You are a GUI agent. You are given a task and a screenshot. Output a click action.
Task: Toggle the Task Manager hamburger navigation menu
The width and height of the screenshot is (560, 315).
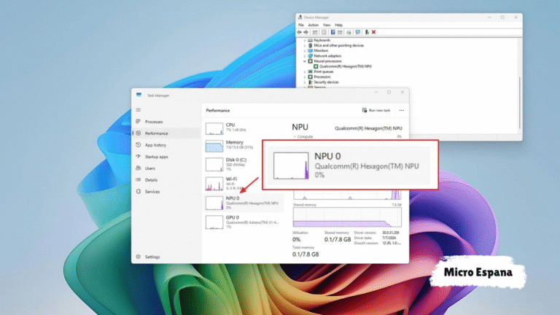(x=139, y=110)
